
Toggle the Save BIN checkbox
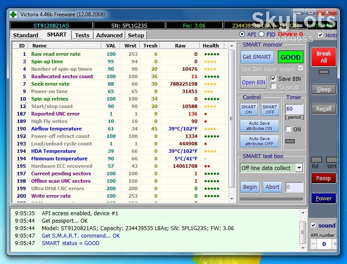click(273, 79)
